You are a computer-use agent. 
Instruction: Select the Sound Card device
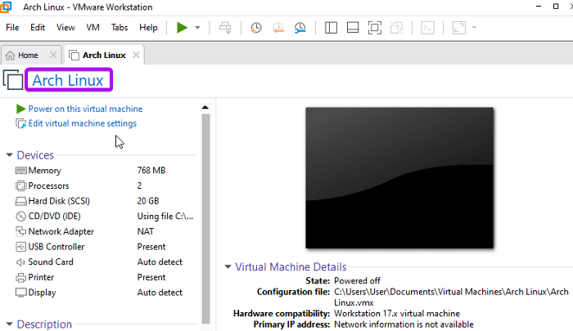(106, 262)
